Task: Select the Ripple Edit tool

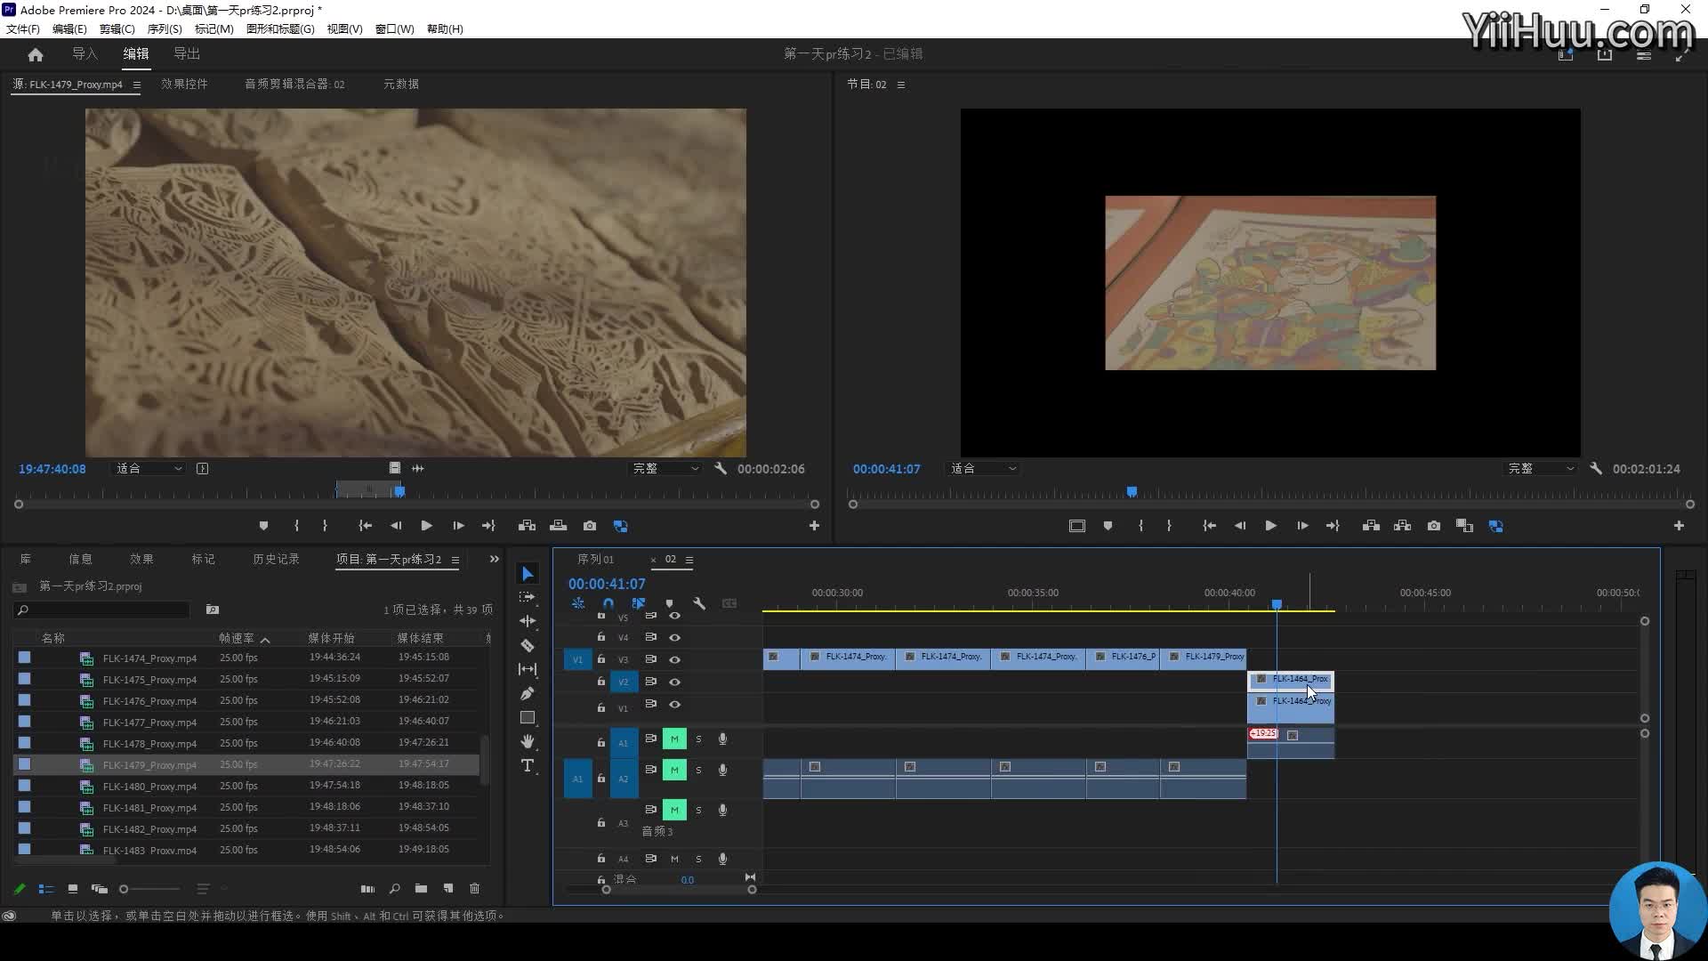Action: tap(528, 621)
